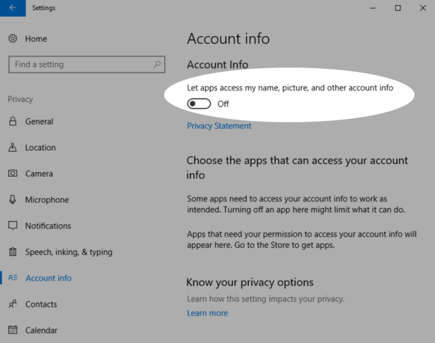The width and height of the screenshot is (435, 343).
Task: Click the Home gear icon
Action: click(13, 38)
